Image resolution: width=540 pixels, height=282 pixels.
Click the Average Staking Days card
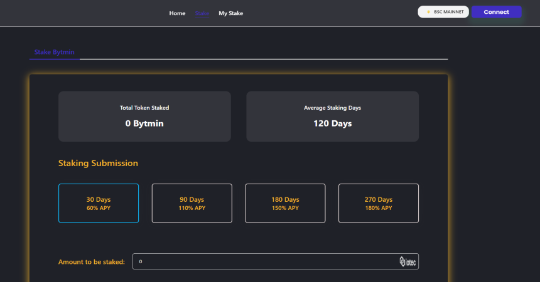click(x=332, y=116)
